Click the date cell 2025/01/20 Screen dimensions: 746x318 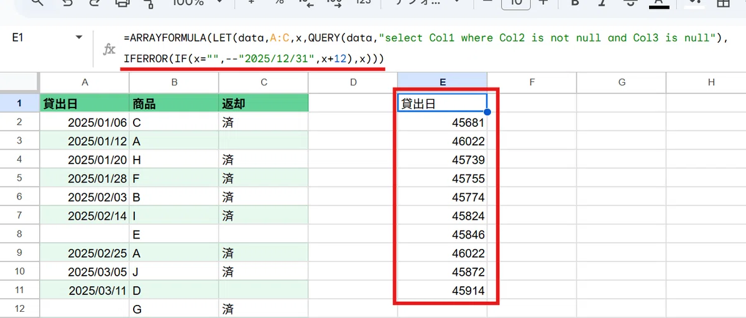(85, 160)
